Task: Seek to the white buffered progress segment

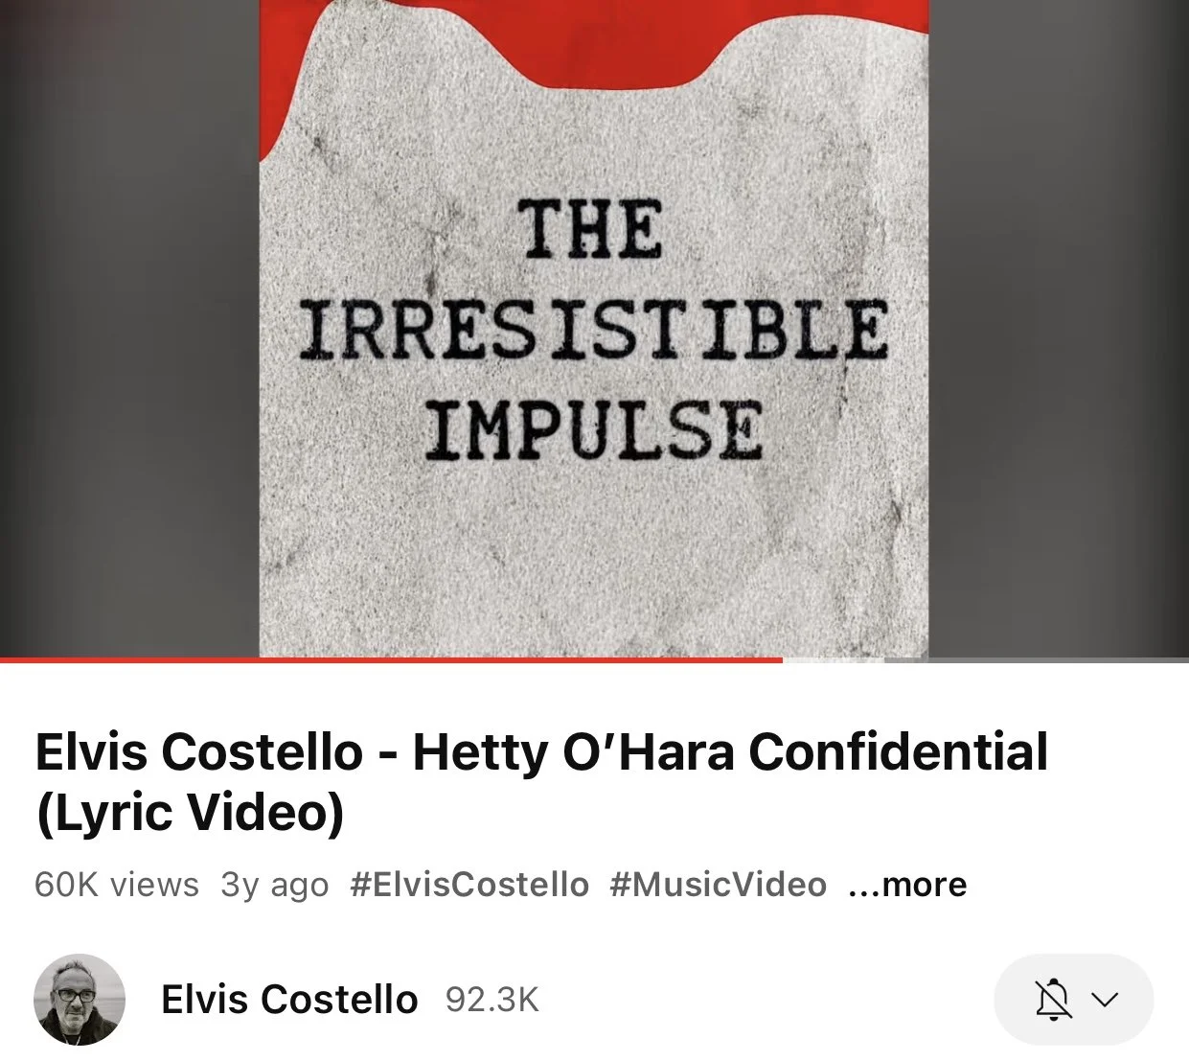Action: [834, 659]
